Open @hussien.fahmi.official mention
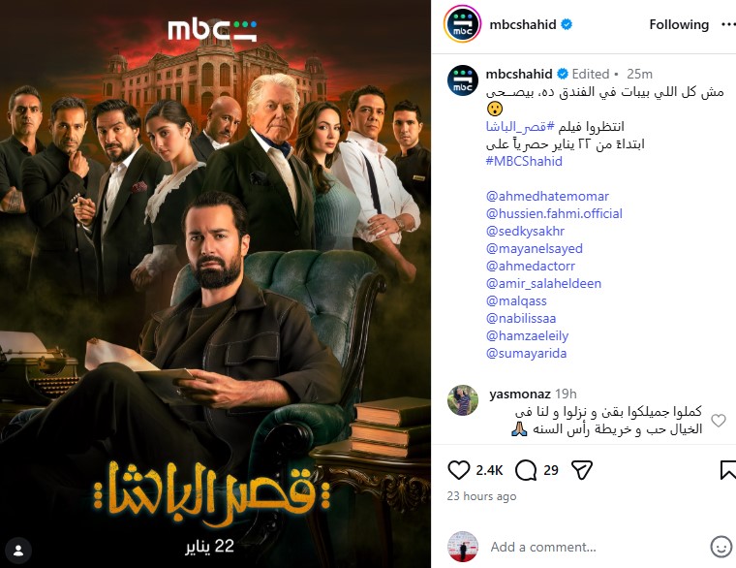 tap(554, 213)
